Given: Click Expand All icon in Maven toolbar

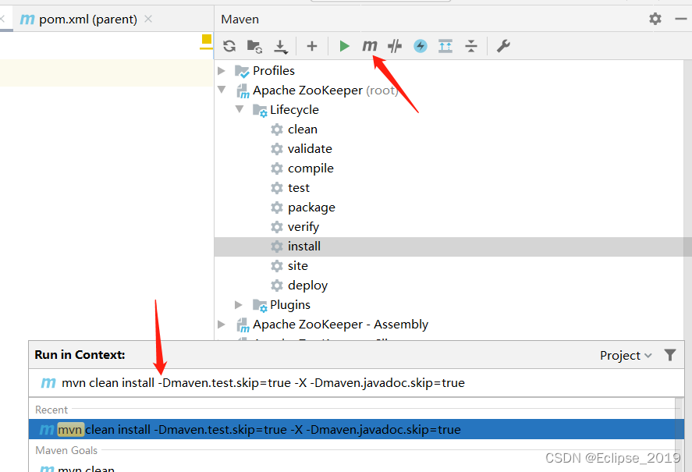Looking at the screenshot, I should click(445, 46).
